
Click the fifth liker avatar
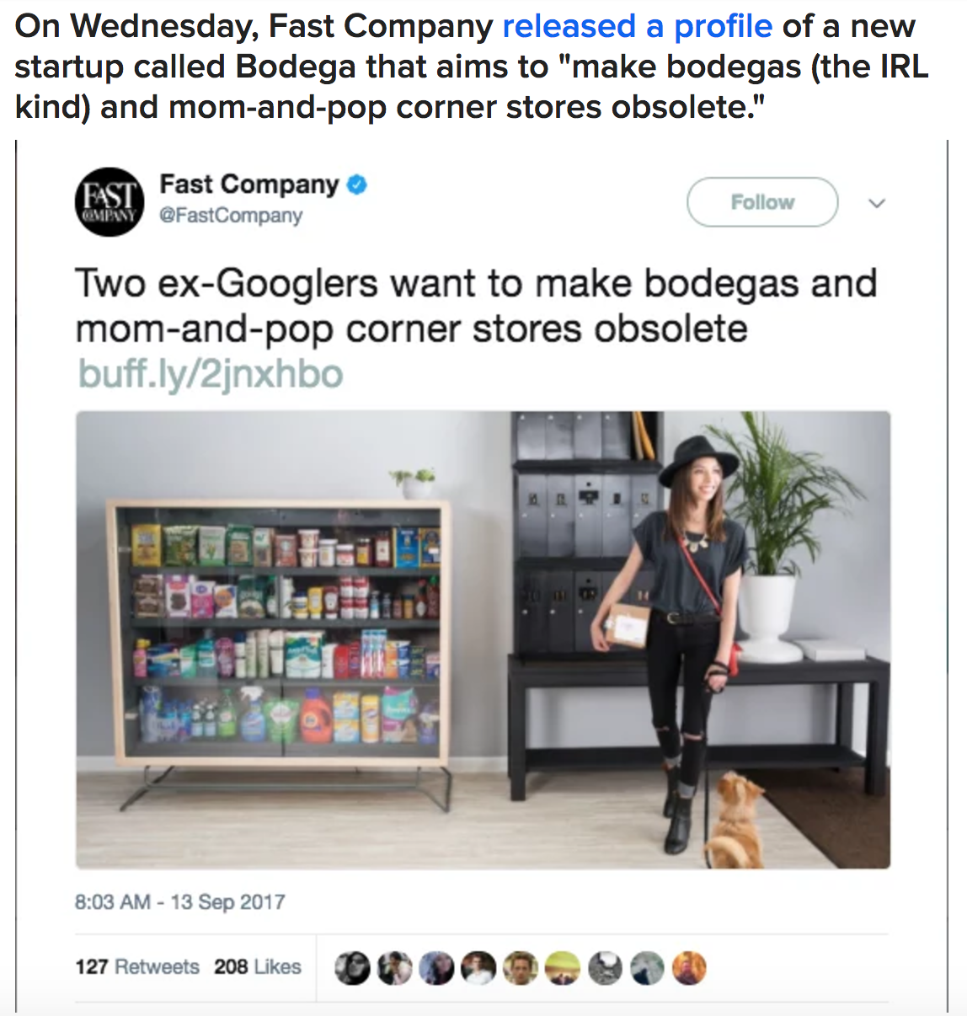[x=521, y=968]
